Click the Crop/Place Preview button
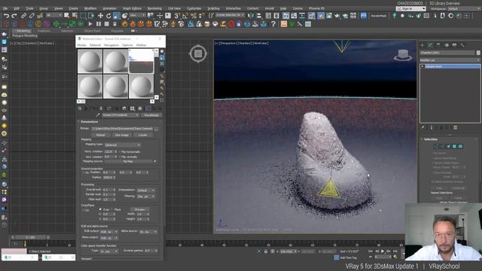 (139, 209)
